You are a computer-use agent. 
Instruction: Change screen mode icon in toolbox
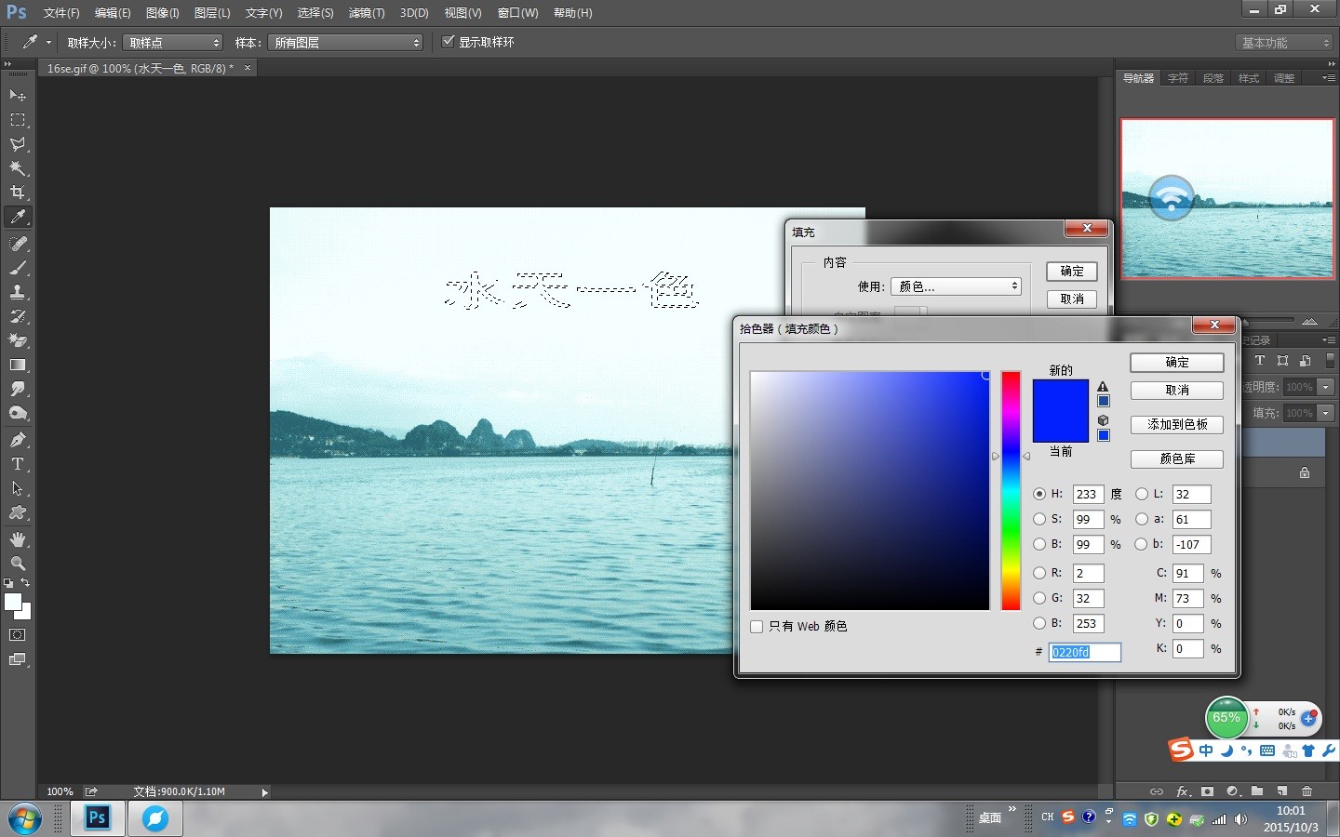pos(18,659)
